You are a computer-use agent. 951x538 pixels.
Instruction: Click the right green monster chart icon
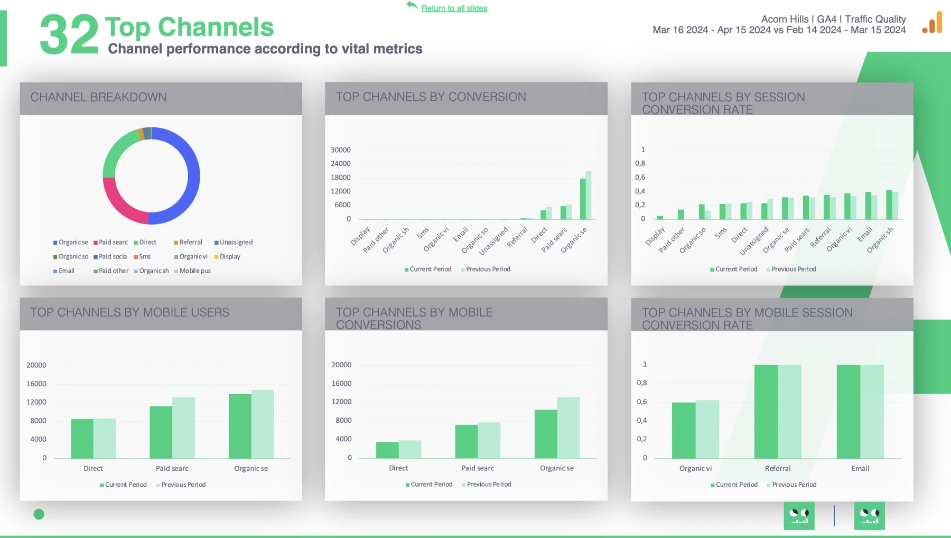[x=869, y=516]
